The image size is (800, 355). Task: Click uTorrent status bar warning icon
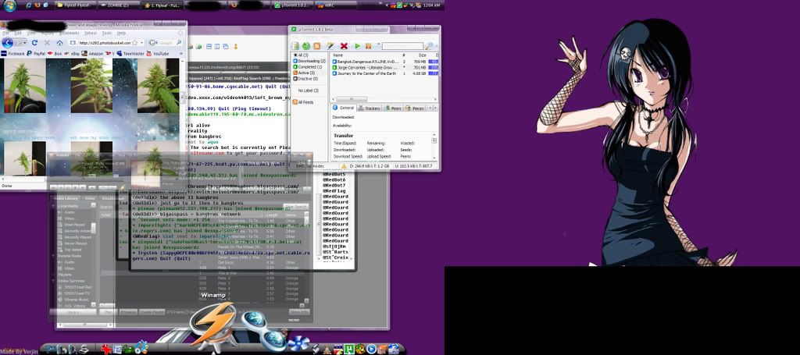click(x=344, y=166)
